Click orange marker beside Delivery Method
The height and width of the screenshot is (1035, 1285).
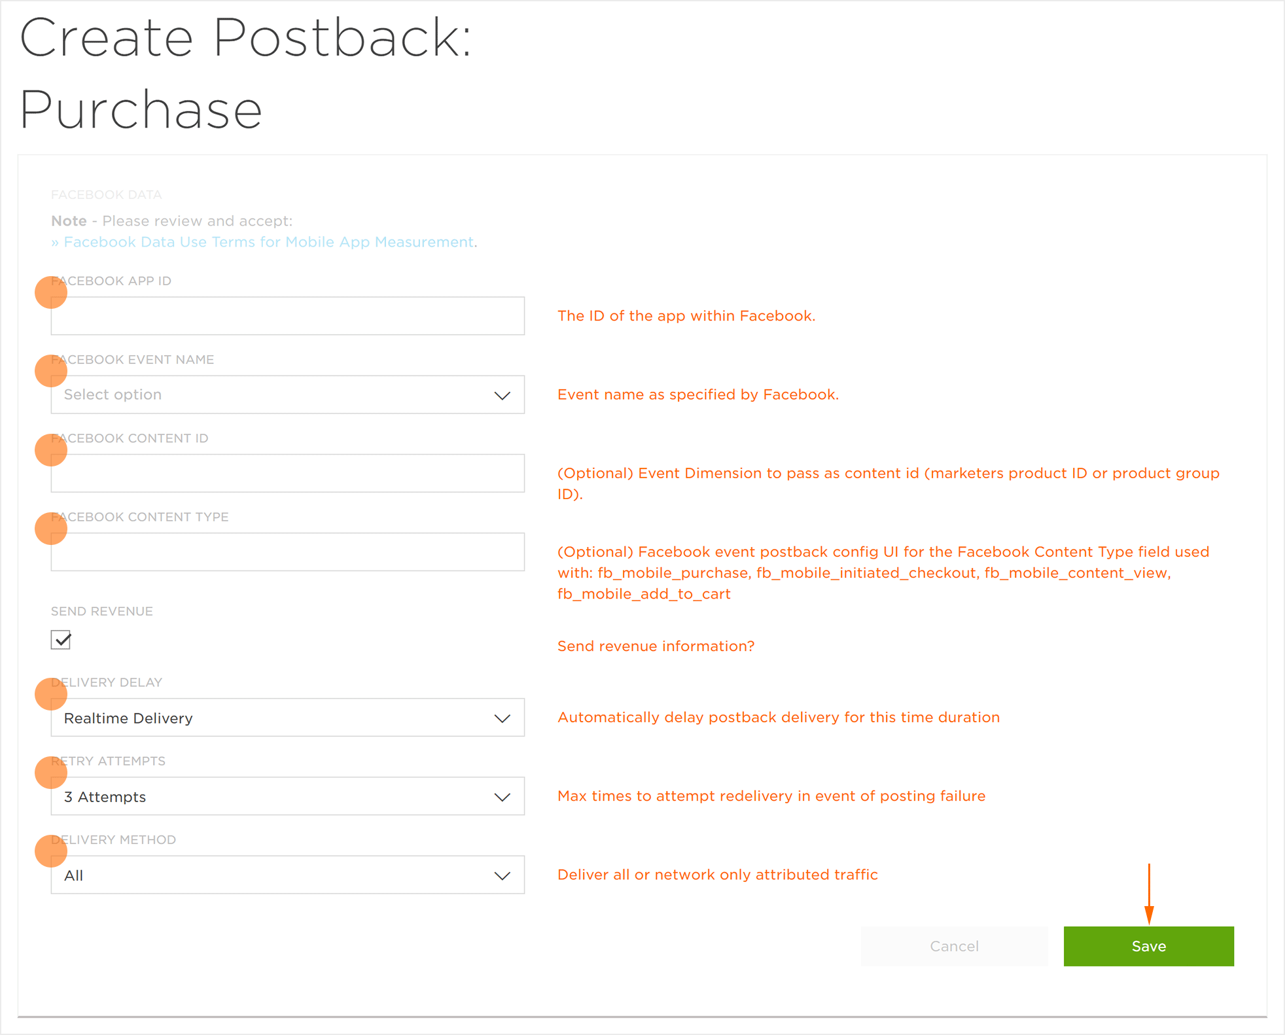[51, 851]
